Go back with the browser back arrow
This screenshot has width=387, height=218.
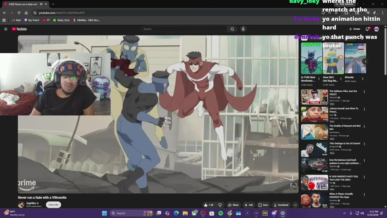coord(4,13)
